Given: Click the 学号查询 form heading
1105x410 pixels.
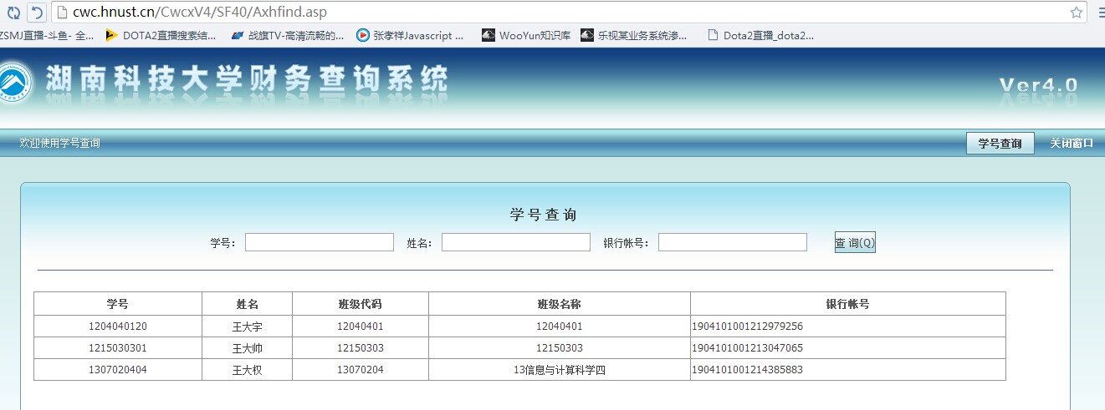Looking at the screenshot, I should click(x=544, y=215).
